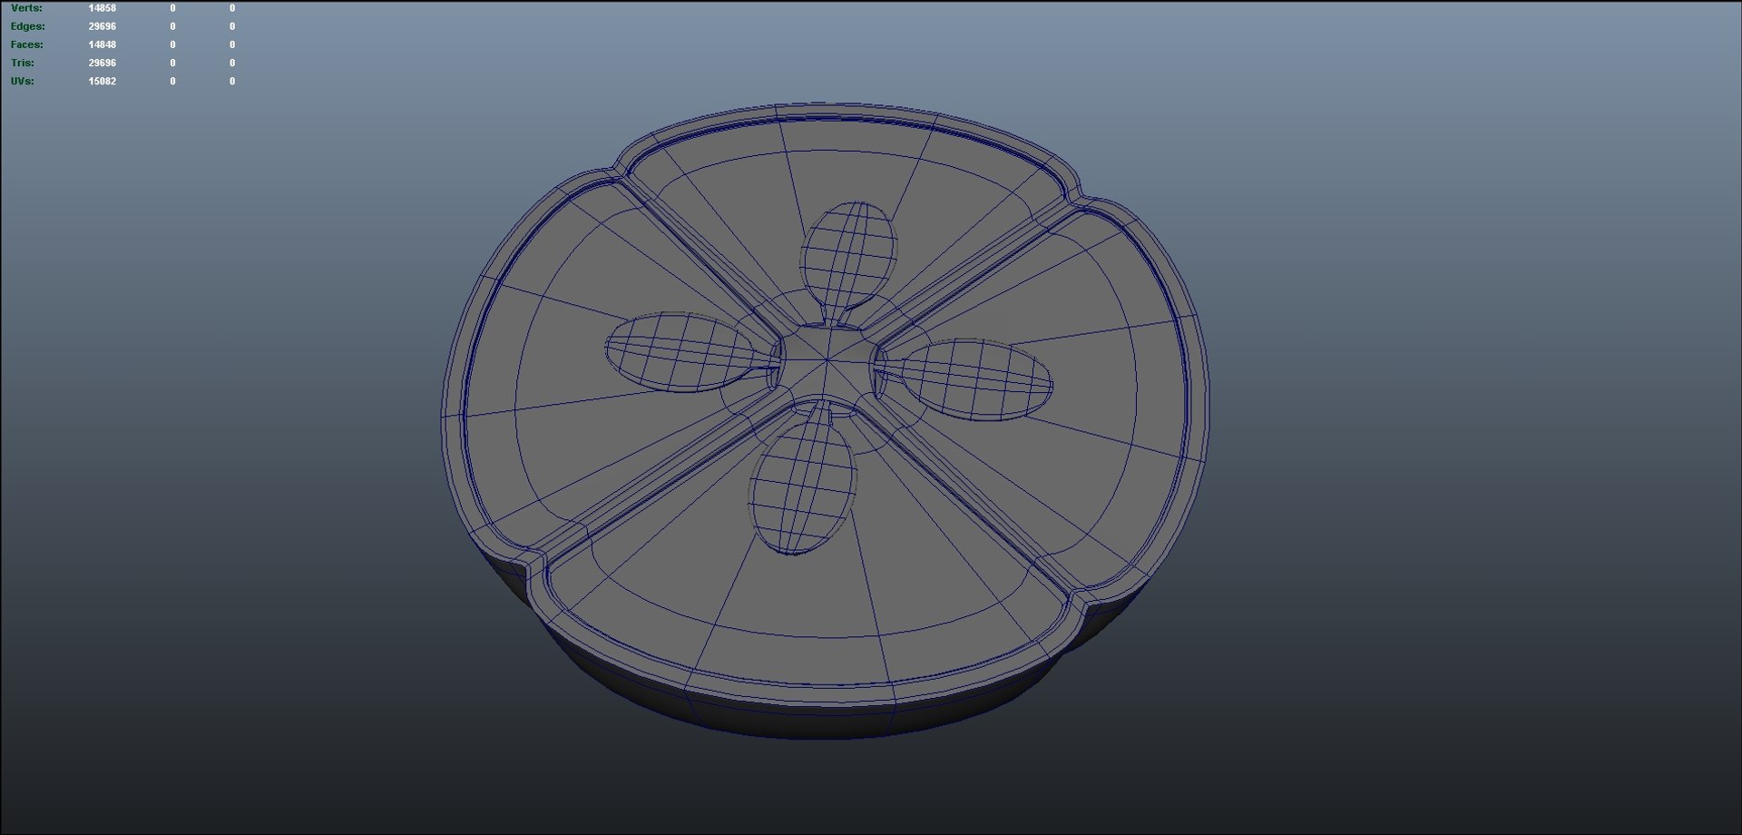Click the "Faces:" label in the HUD
Viewport: 1742px width, 835px height.
coord(26,44)
